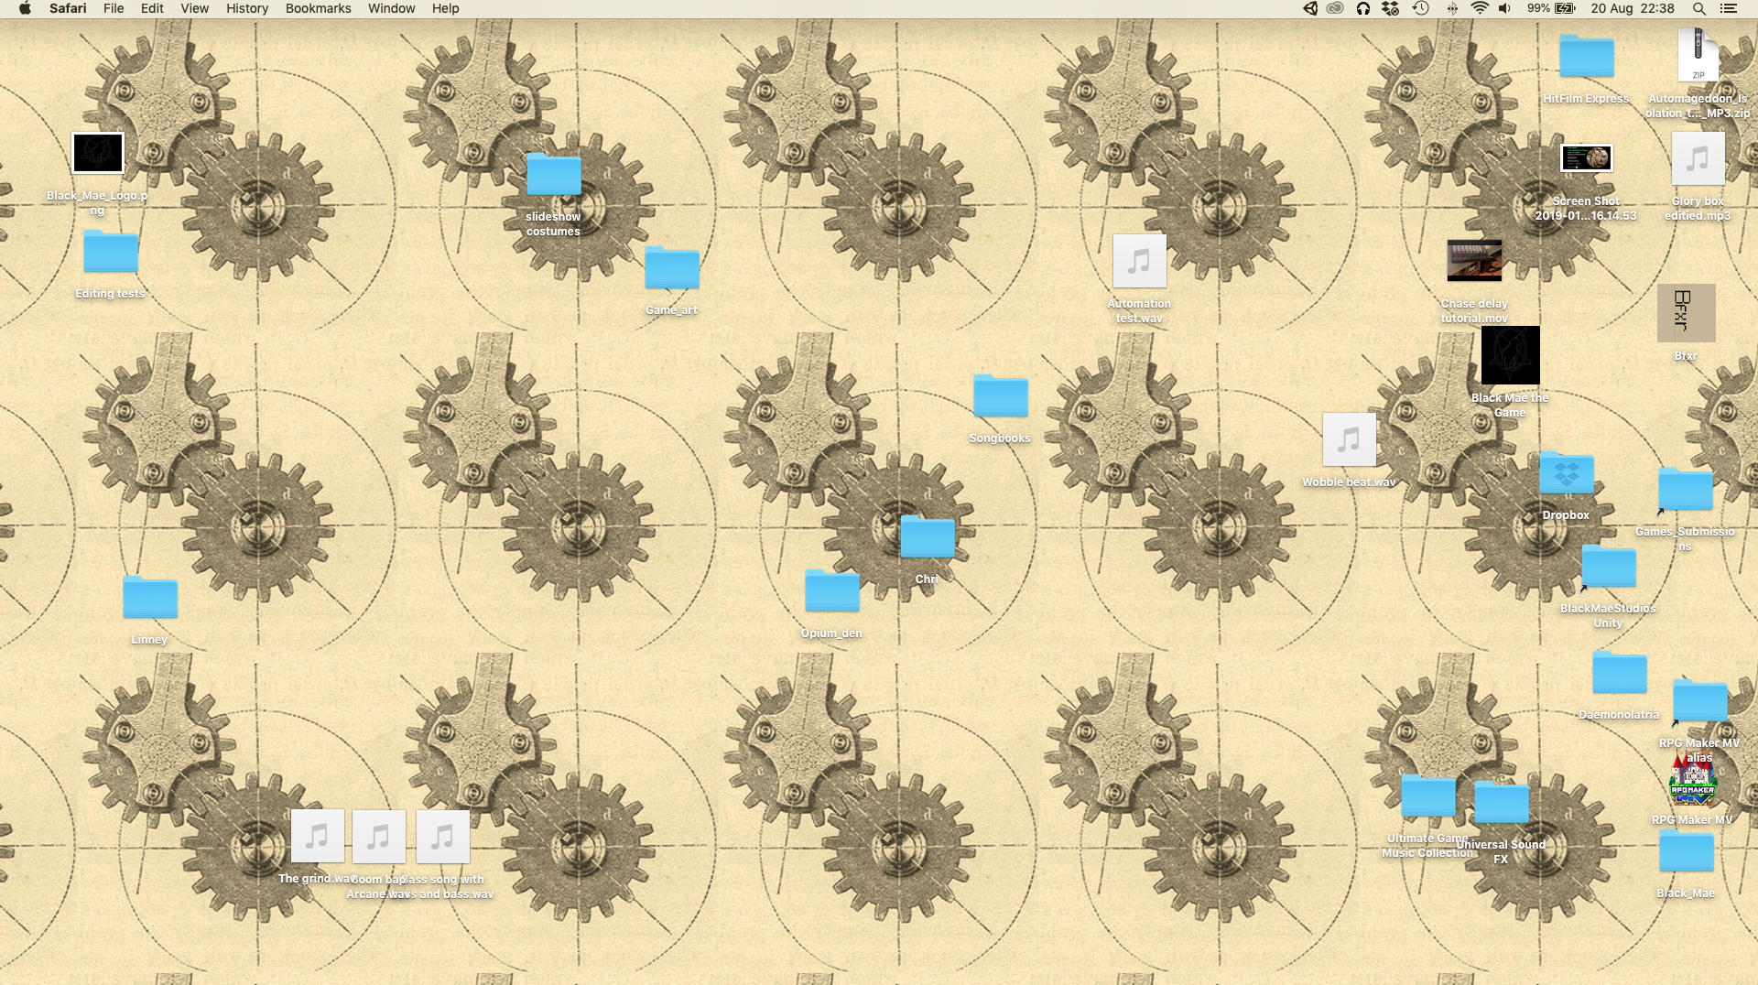Select the Games_Submissions alias folder
The image size is (1758, 985).
tap(1686, 491)
